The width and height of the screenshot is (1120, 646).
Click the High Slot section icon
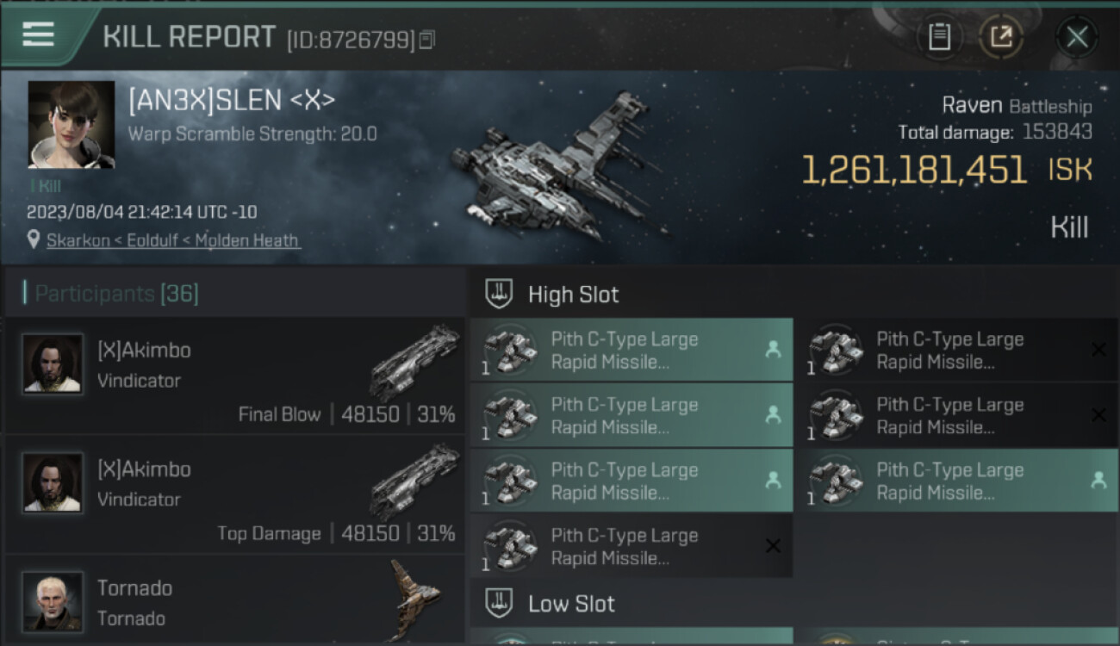pyautogui.click(x=500, y=294)
